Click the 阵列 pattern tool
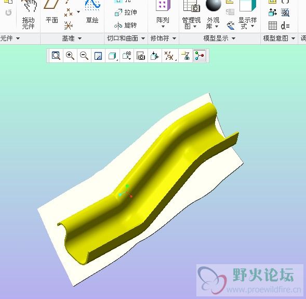Image resolution: width=306 pixels, height=299 pixels. tap(163, 15)
